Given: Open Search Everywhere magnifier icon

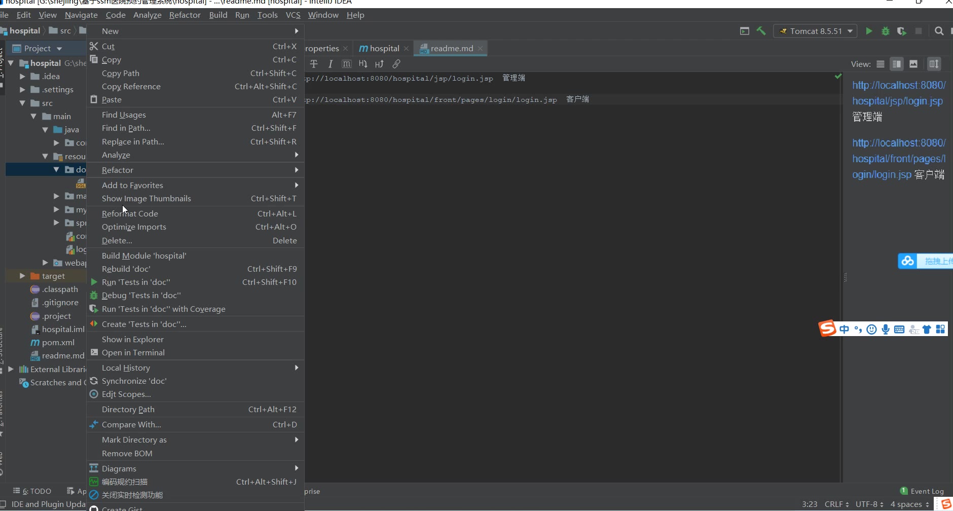Looking at the screenshot, I should tap(939, 31).
